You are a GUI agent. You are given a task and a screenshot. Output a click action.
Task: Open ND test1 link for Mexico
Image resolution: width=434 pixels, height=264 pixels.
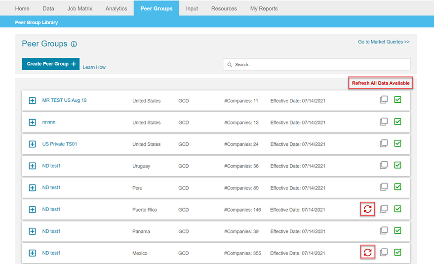pos(51,253)
